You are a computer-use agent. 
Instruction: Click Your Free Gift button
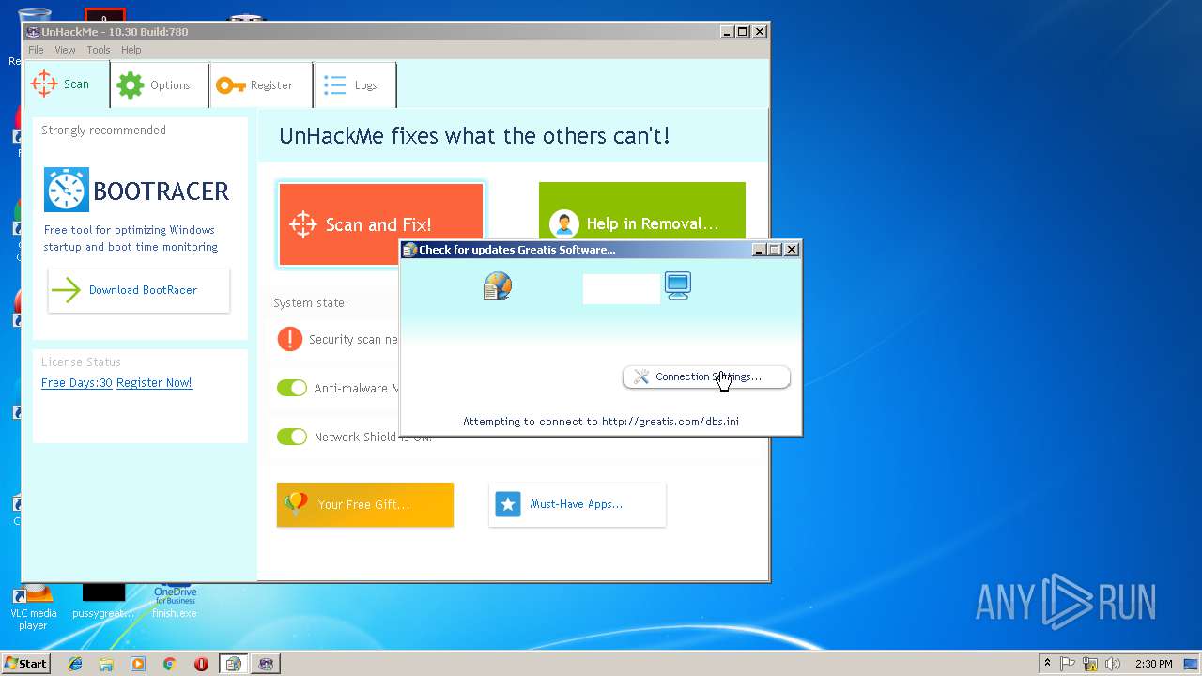365,504
